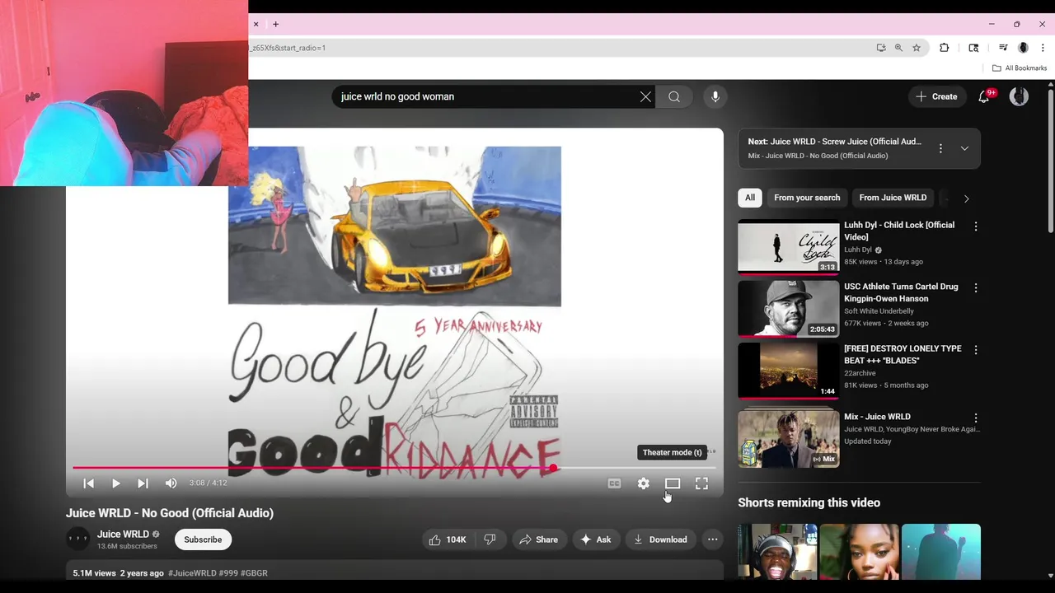Go to previous video in player
Screen dimensions: 1055x593
(x=88, y=483)
